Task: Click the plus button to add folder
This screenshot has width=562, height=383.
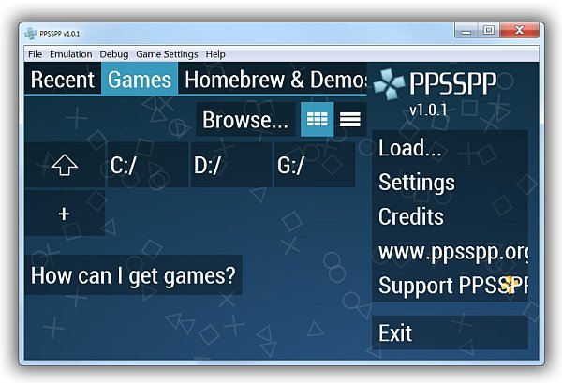Action: [x=65, y=214]
